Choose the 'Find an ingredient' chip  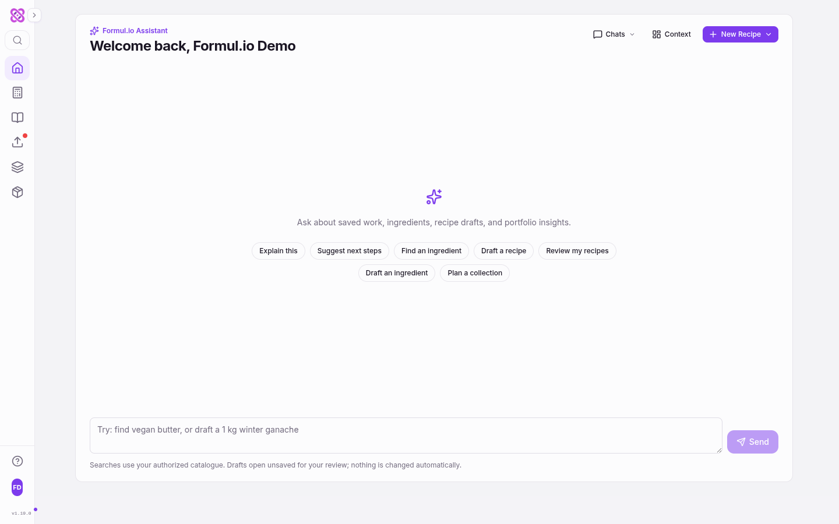[431, 251]
